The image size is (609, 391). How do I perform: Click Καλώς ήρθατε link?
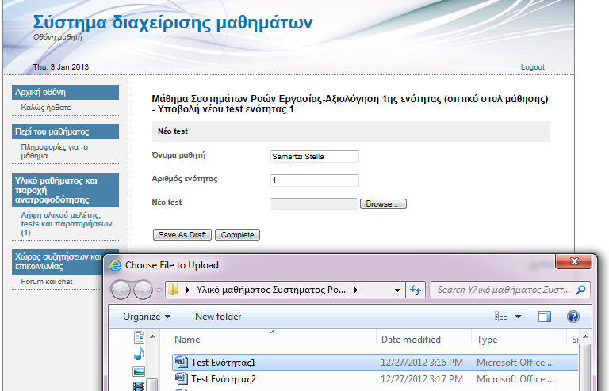tap(46, 108)
